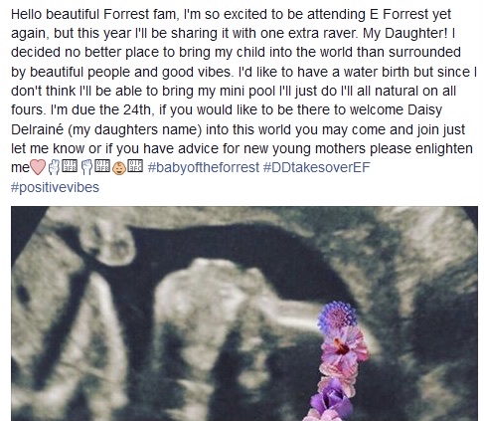Click the blue-purple flower at top of garland
Viewport: 484px width, 421px height.
(x=337, y=316)
